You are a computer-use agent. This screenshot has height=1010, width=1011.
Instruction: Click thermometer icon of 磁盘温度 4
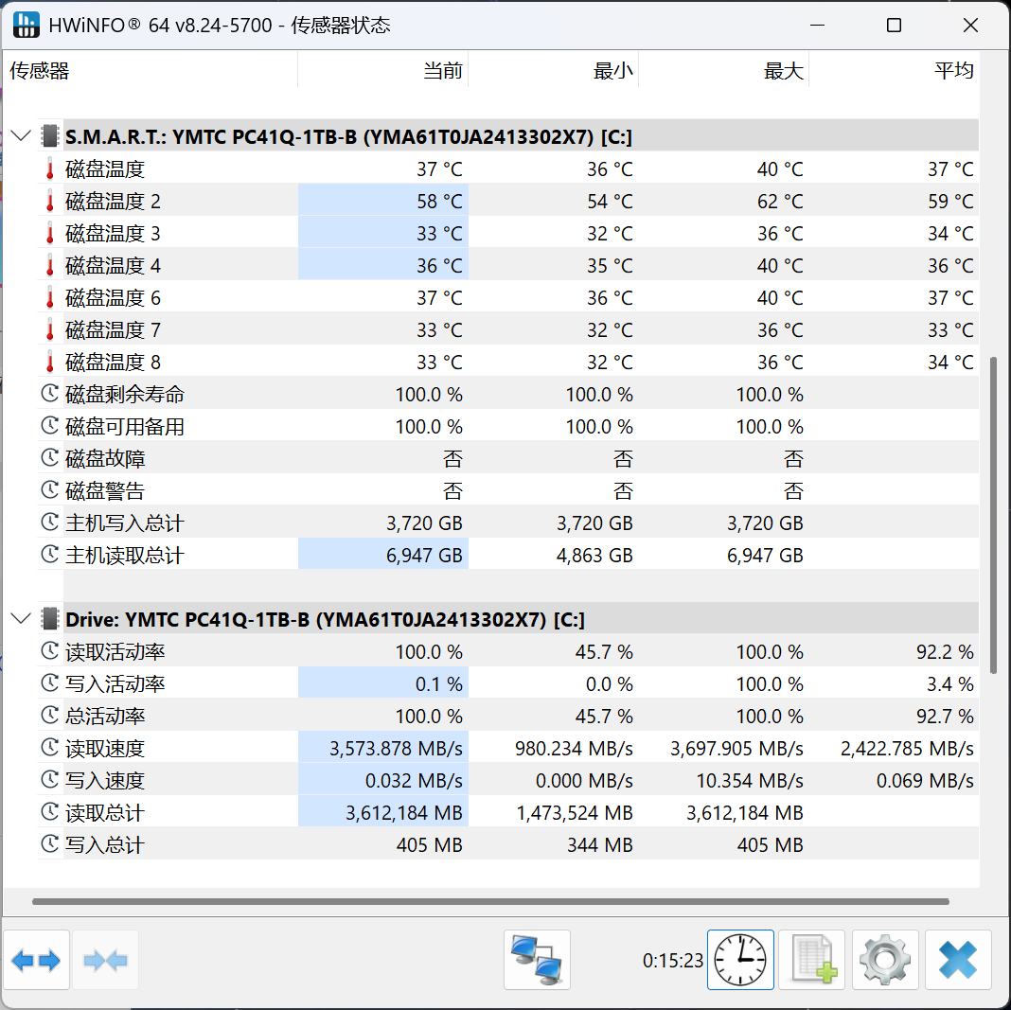point(49,266)
